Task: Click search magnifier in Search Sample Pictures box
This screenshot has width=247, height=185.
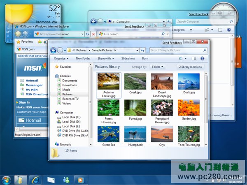Action: point(205,50)
